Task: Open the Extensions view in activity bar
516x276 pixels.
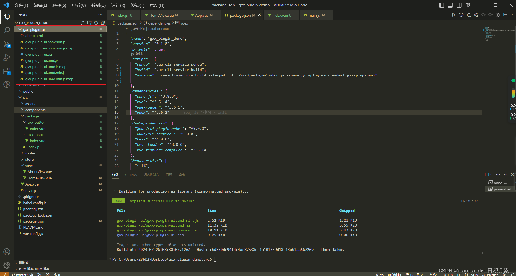Action: tap(7, 71)
